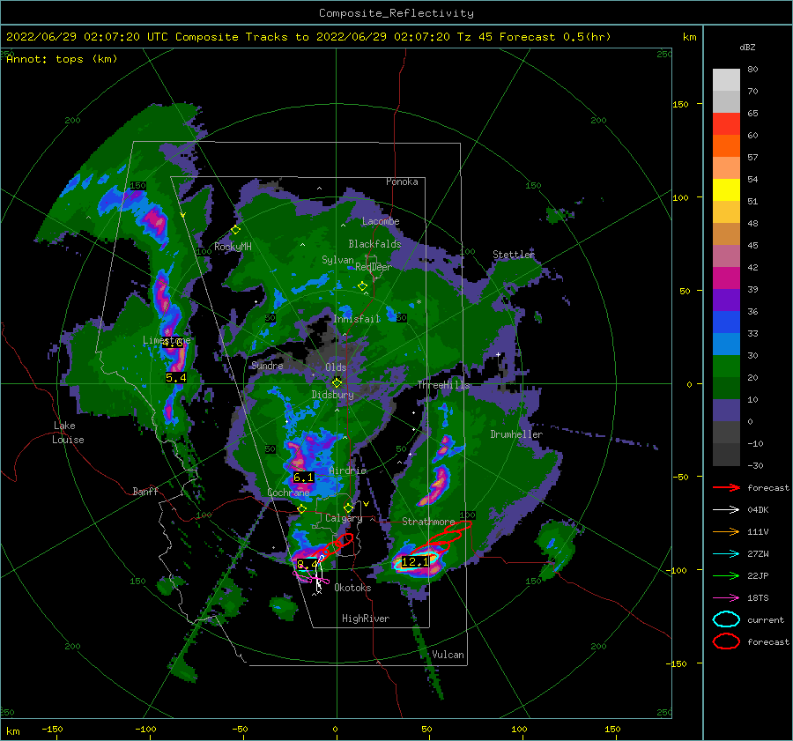The image size is (793, 741).
Task: Click the RockyMH label
Action: pos(233,247)
